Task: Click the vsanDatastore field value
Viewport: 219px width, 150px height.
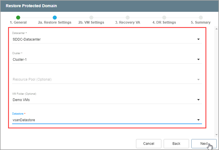Action: (x=24, y=120)
